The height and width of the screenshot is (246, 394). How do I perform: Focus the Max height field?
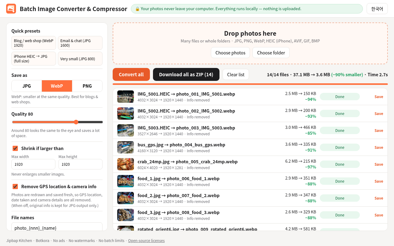[x=80, y=164]
